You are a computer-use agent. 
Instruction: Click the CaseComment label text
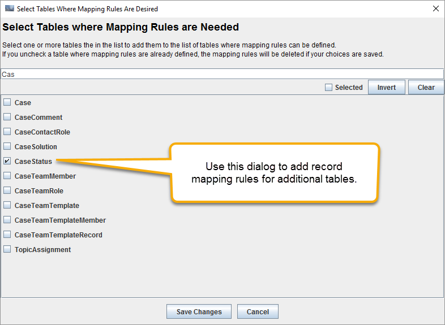click(38, 118)
